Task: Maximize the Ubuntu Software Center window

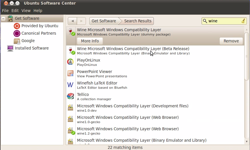Action: click(x=17, y=3)
